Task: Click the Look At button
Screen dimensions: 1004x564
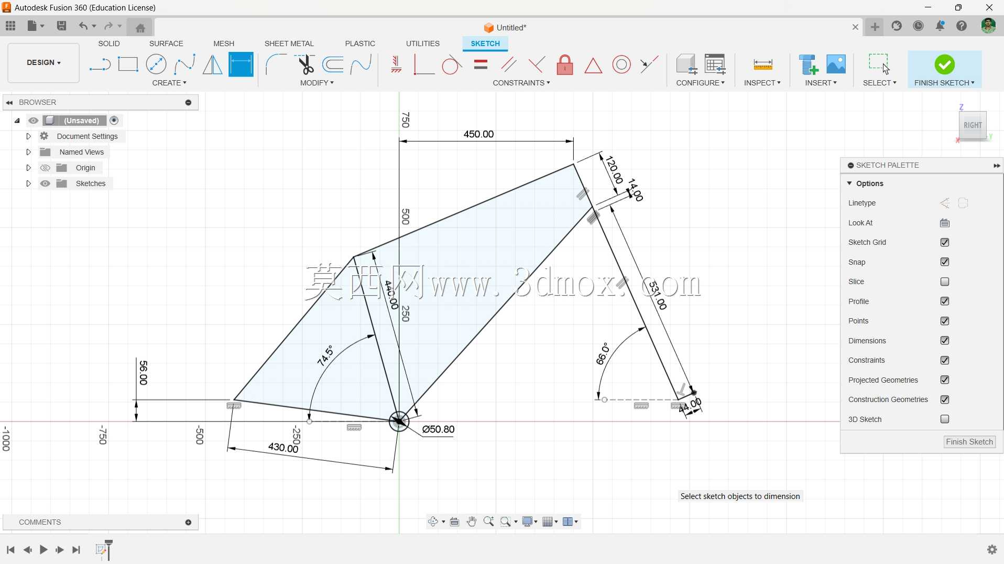Action: pos(945,223)
